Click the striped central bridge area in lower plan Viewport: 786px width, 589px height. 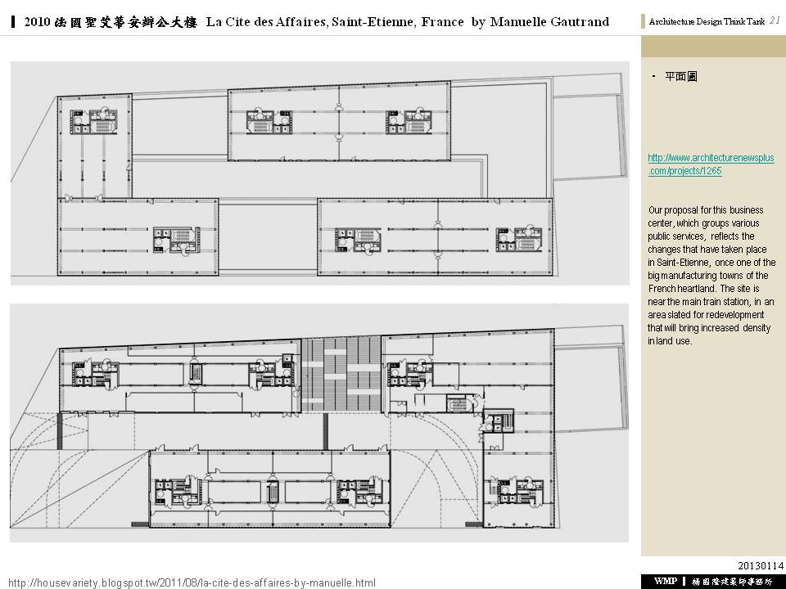click(x=341, y=372)
